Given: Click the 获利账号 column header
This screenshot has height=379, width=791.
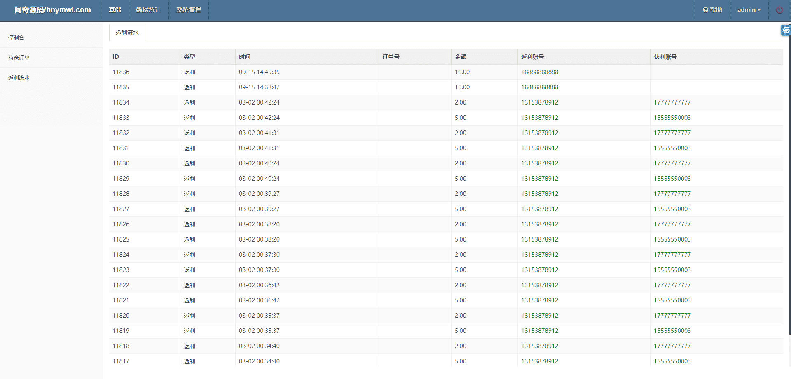Looking at the screenshot, I should tap(665, 57).
